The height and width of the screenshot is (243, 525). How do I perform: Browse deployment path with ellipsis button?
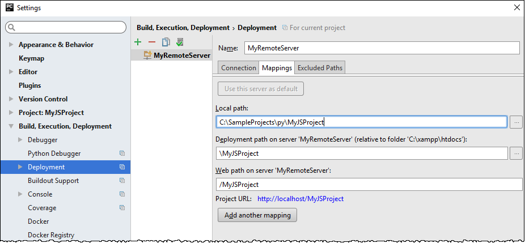pyautogui.click(x=516, y=154)
